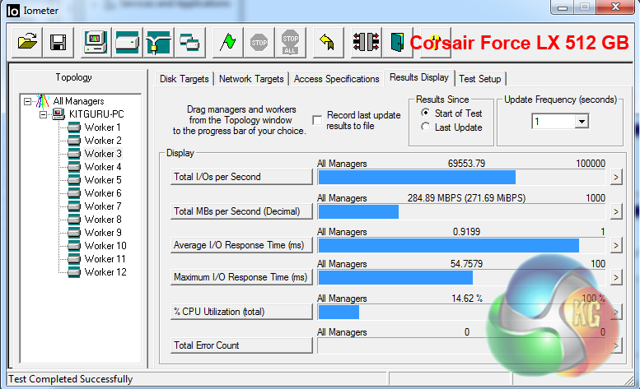Viewport: 640px width, 389px height.
Task: Click Total I/Os per Second button
Action: pyautogui.click(x=241, y=177)
